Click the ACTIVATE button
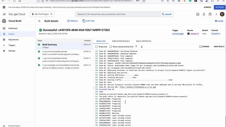The height and width of the screenshot is (127, 226). 220,7
